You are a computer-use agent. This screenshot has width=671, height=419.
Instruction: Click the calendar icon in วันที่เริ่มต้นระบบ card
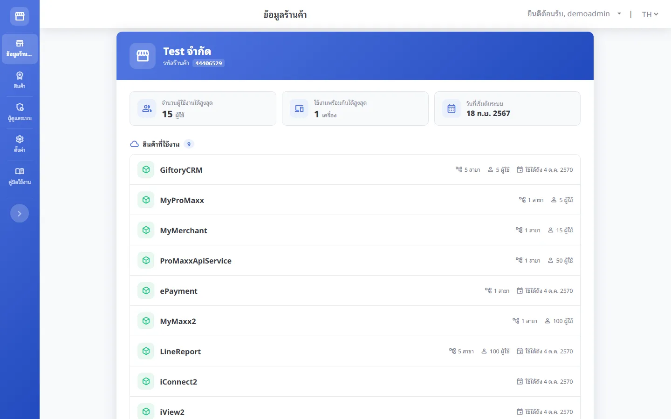(x=452, y=108)
